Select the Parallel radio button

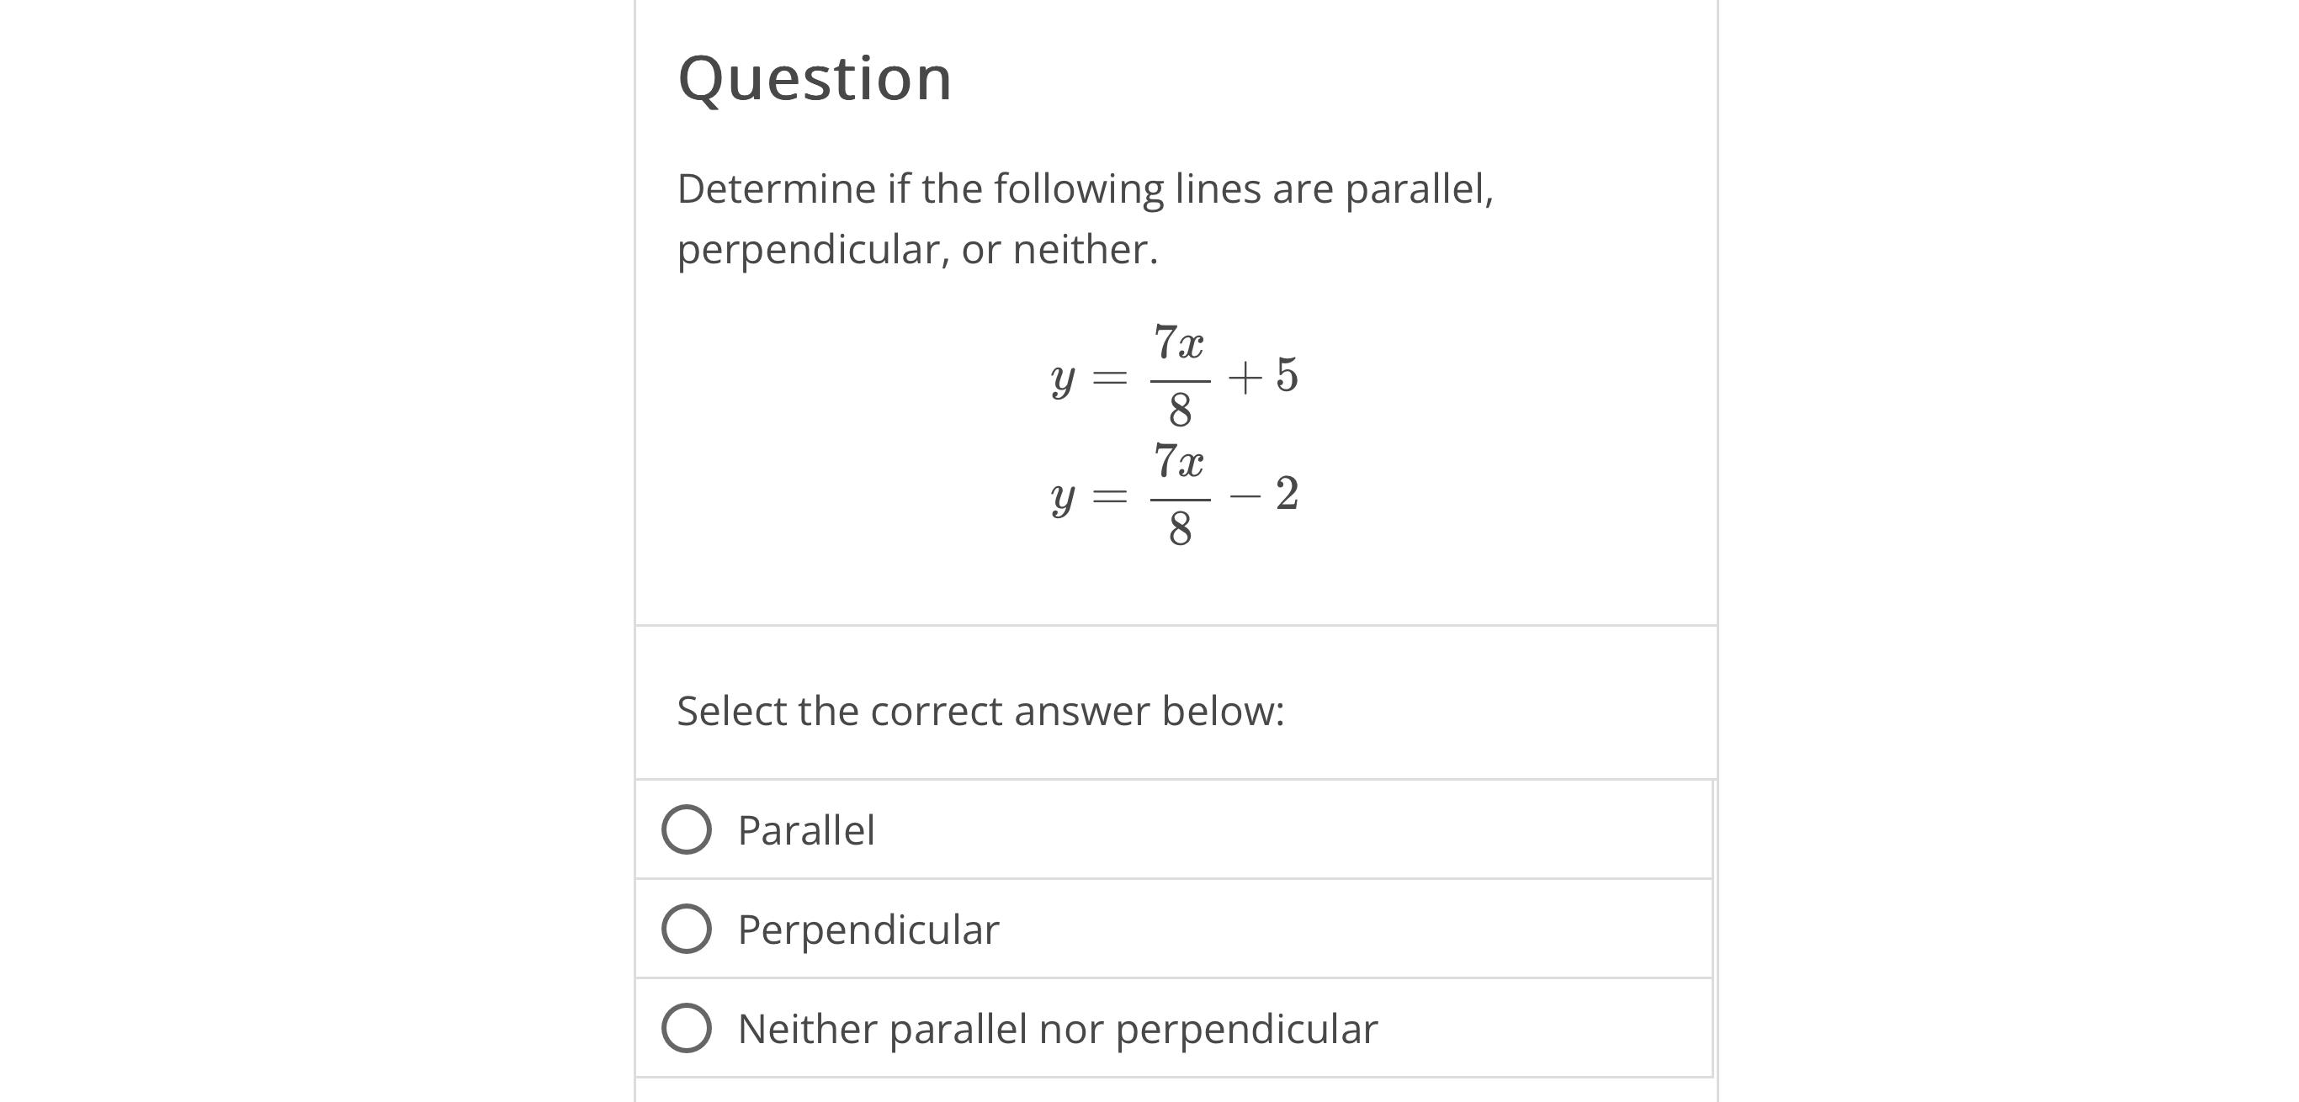(x=687, y=829)
